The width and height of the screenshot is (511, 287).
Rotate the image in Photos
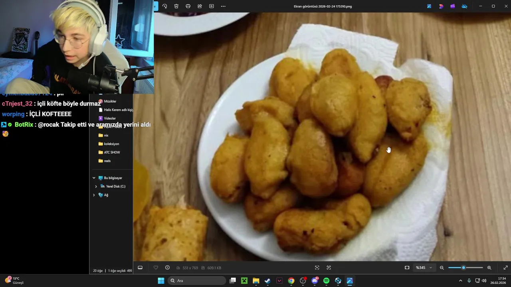point(164,6)
